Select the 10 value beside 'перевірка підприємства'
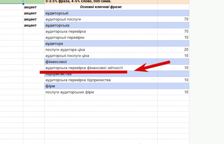224x144 pixels. point(173,80)
